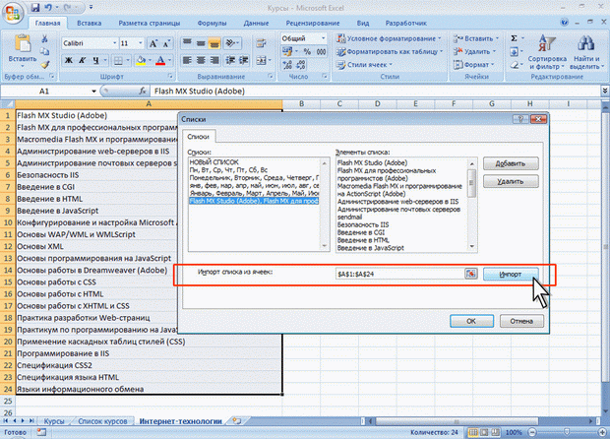Click the collapse dialog icon beside $A$1:$A$24
The image size is (610, 439).
coord(470,273)
